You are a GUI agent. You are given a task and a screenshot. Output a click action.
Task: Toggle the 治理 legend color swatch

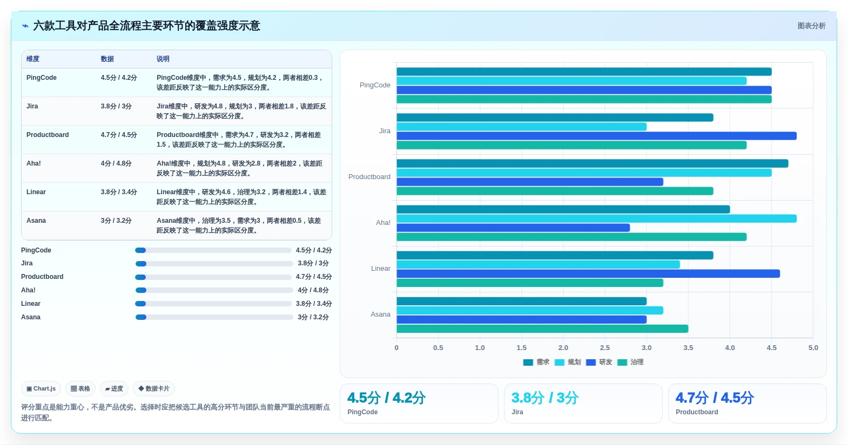[622, 362]
